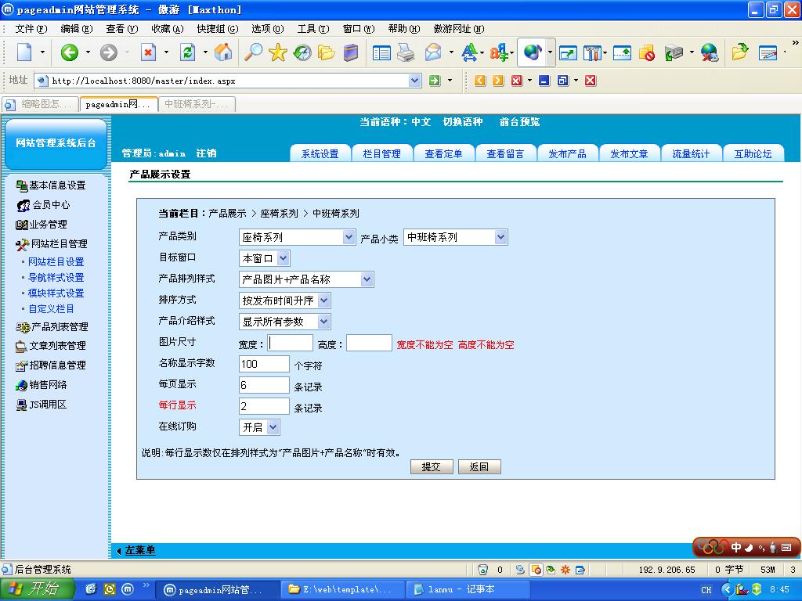
Task: Click the New page icon in toolbar
Action: click(24, 52)
